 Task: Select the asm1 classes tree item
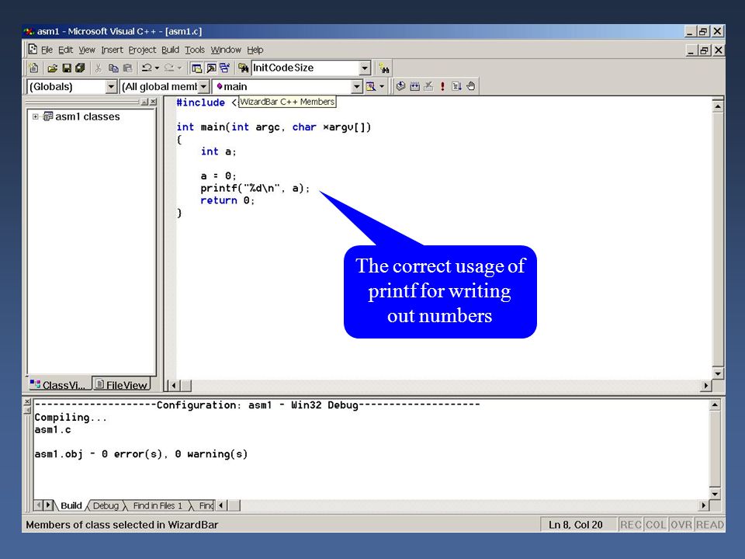[88, 116]
